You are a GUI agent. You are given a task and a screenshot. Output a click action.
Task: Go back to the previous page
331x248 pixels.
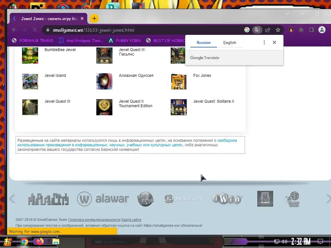tap(14, 30)
